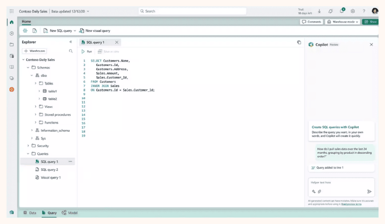This screenshot has height=224, width=385.
Task: Collapse the Schemas folder
Action: tap(28, 67)
